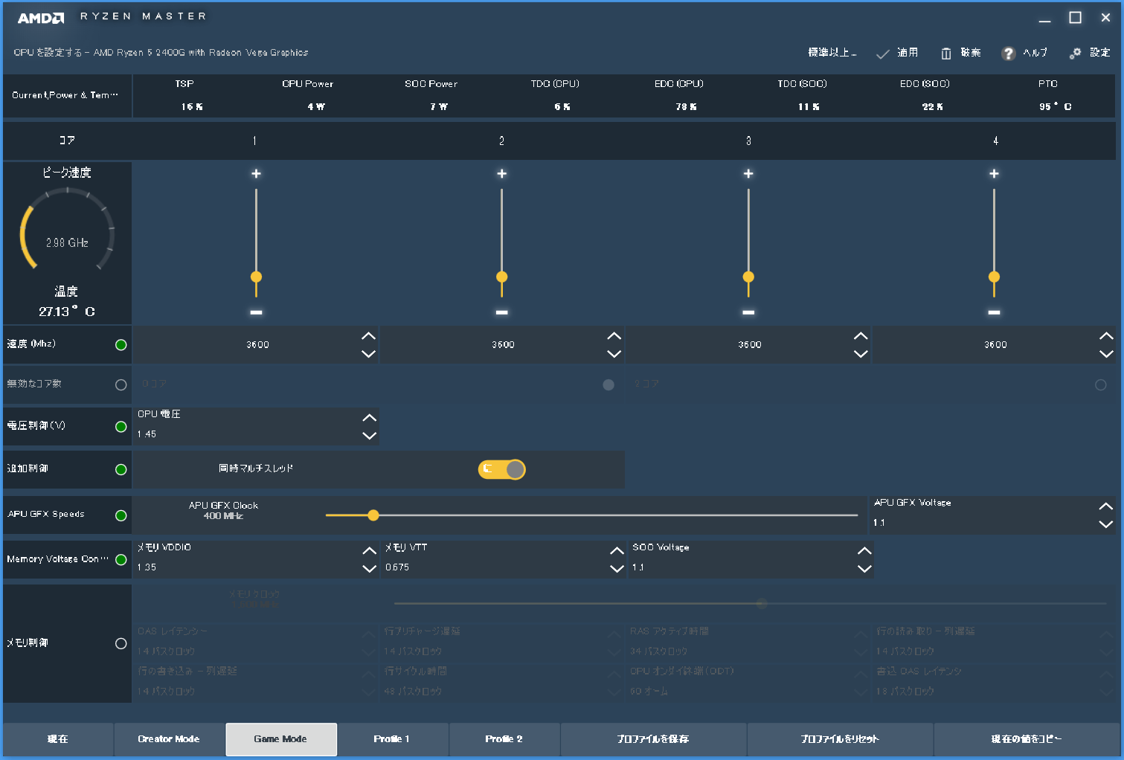Image resolution: width=1124 pixels, height=760 pixels.
Task: Increase core 2 speed with up arrow
Action: [614, 336]
